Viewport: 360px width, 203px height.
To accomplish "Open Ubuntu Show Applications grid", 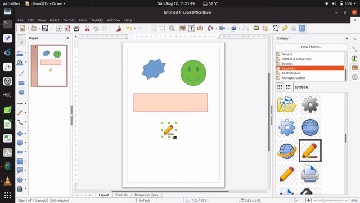I will (x=7, y=195).
